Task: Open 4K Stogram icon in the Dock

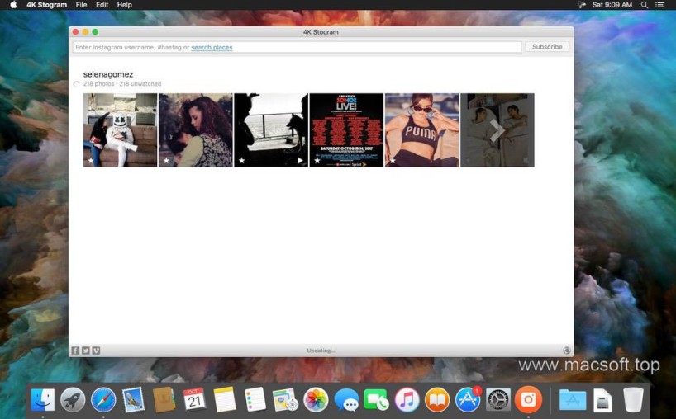Action: (x=528, y=400)
